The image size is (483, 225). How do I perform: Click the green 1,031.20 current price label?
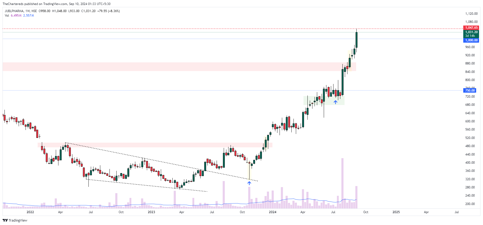471,32
